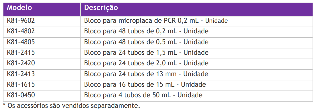
Task: Select model cell K81-4805
Action: (x=21, y=42)
